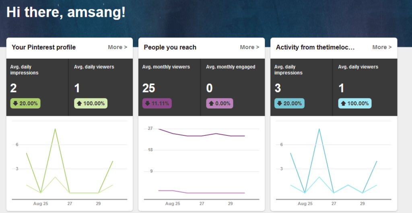
Task: Open More link in People you reach card
Action: point(249,47)
